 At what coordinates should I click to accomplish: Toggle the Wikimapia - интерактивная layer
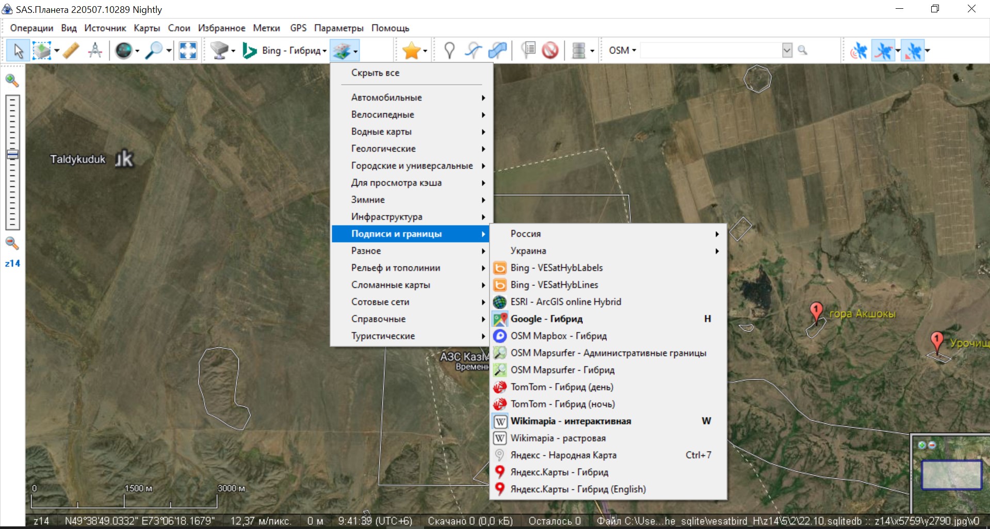point(571,421)
